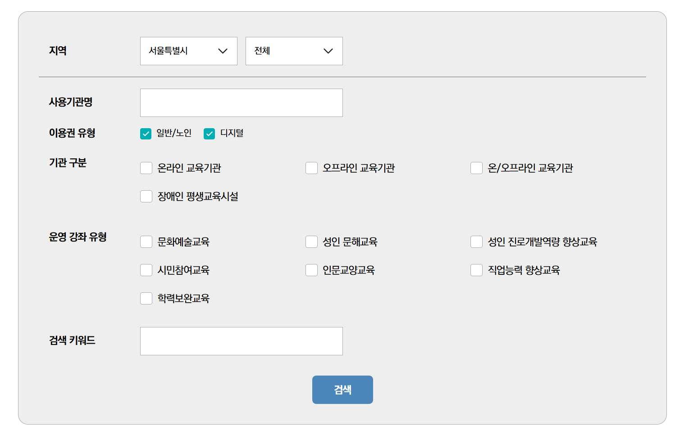
Task: Uncheck the 디지털 voucher type
Action: (x=209, y=133)
